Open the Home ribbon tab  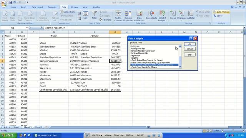click(13, 7)
